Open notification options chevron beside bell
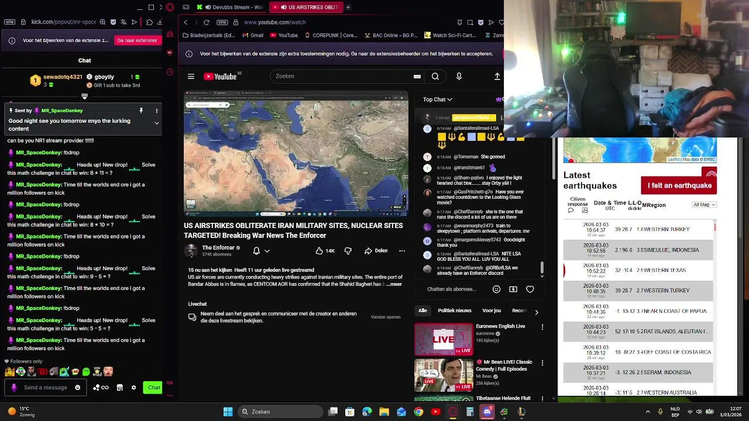749x421 pixels. pyautogui.click(x=267, y=251)
